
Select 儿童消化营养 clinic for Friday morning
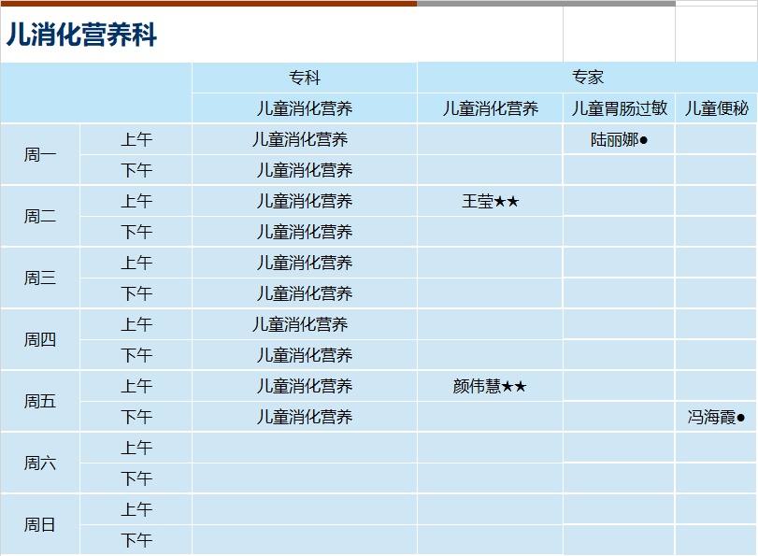(305, 386)
